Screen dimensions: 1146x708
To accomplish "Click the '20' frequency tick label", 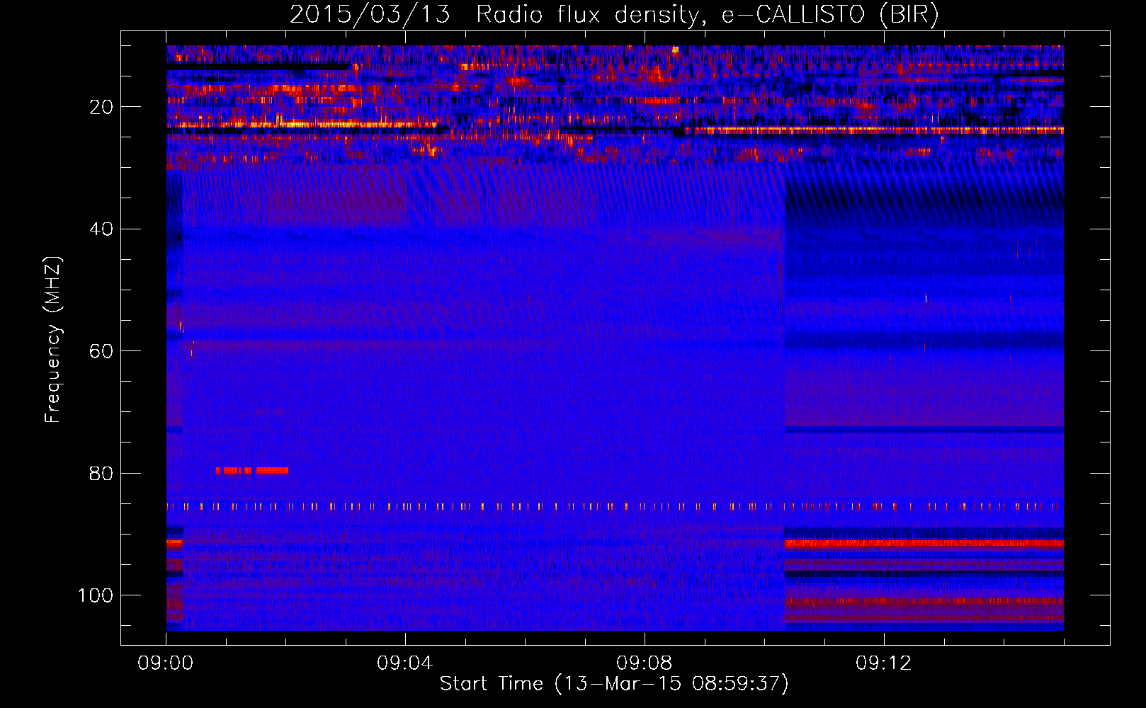I will tap(102, 107).
